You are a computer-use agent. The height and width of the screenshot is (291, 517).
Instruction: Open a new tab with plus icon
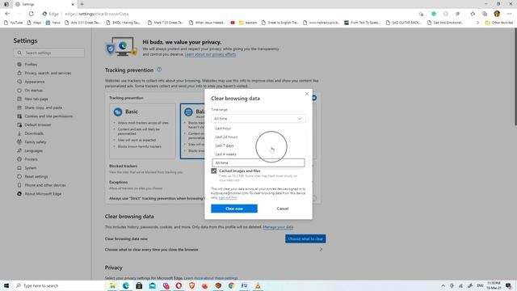click(x=82, y=4)
